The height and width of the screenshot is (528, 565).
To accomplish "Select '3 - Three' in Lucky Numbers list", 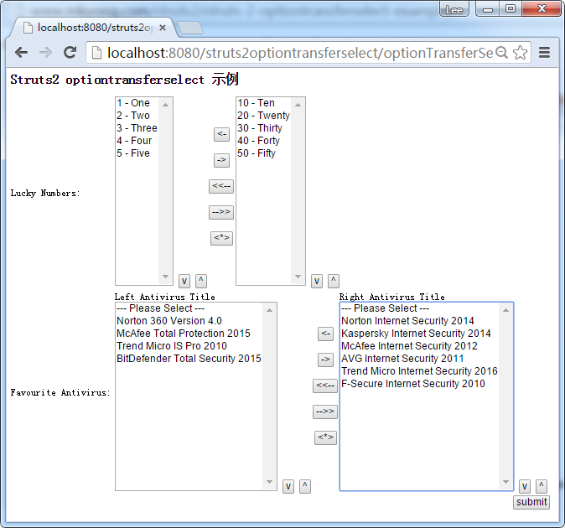I will point(137,128).
